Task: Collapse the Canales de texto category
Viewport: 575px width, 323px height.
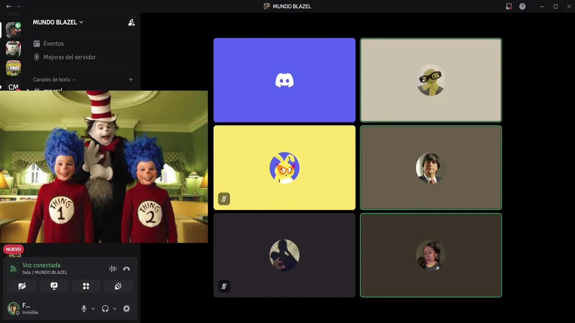Action: click(54, 79)
